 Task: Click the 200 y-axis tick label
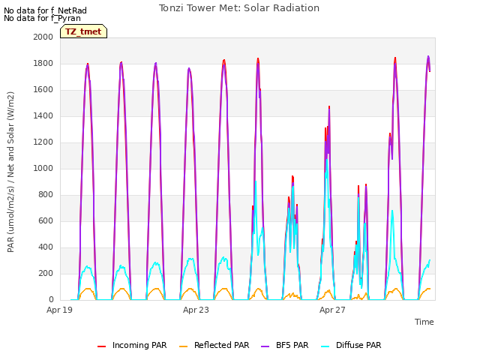point(46,273)
